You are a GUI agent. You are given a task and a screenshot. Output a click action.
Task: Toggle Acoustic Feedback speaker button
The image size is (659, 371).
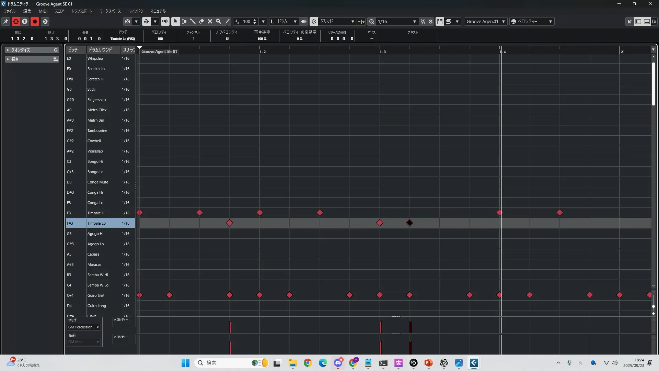165,21
